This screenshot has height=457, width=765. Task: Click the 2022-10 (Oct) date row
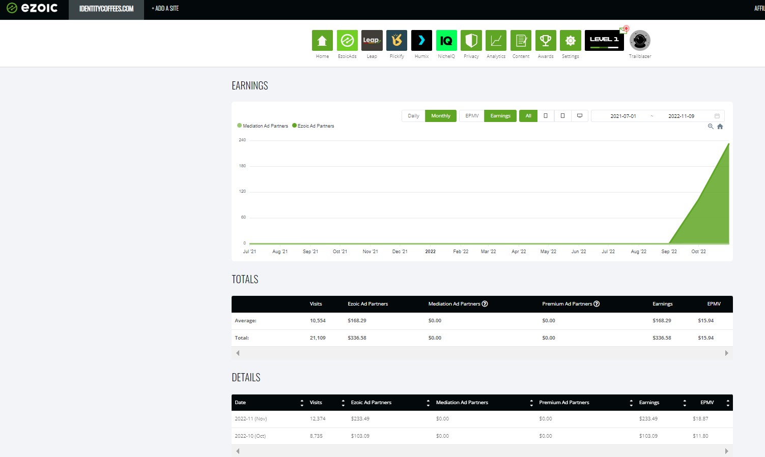pyautogui.click(x=250, y=436)
